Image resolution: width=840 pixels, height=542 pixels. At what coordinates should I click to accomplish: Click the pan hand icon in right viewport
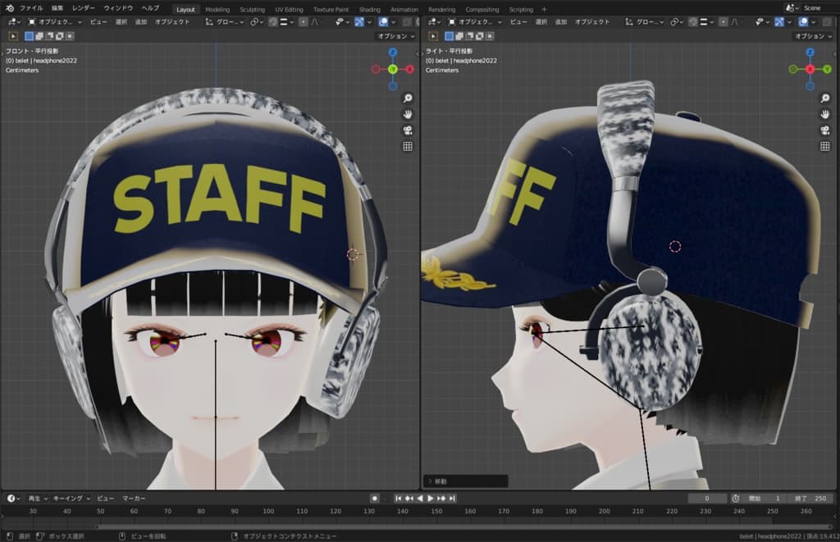point(824,114)
